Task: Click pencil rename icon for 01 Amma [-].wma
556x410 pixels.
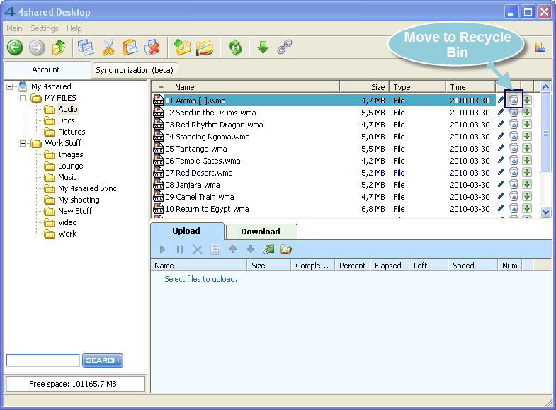Action: click(x=501, y=101)
